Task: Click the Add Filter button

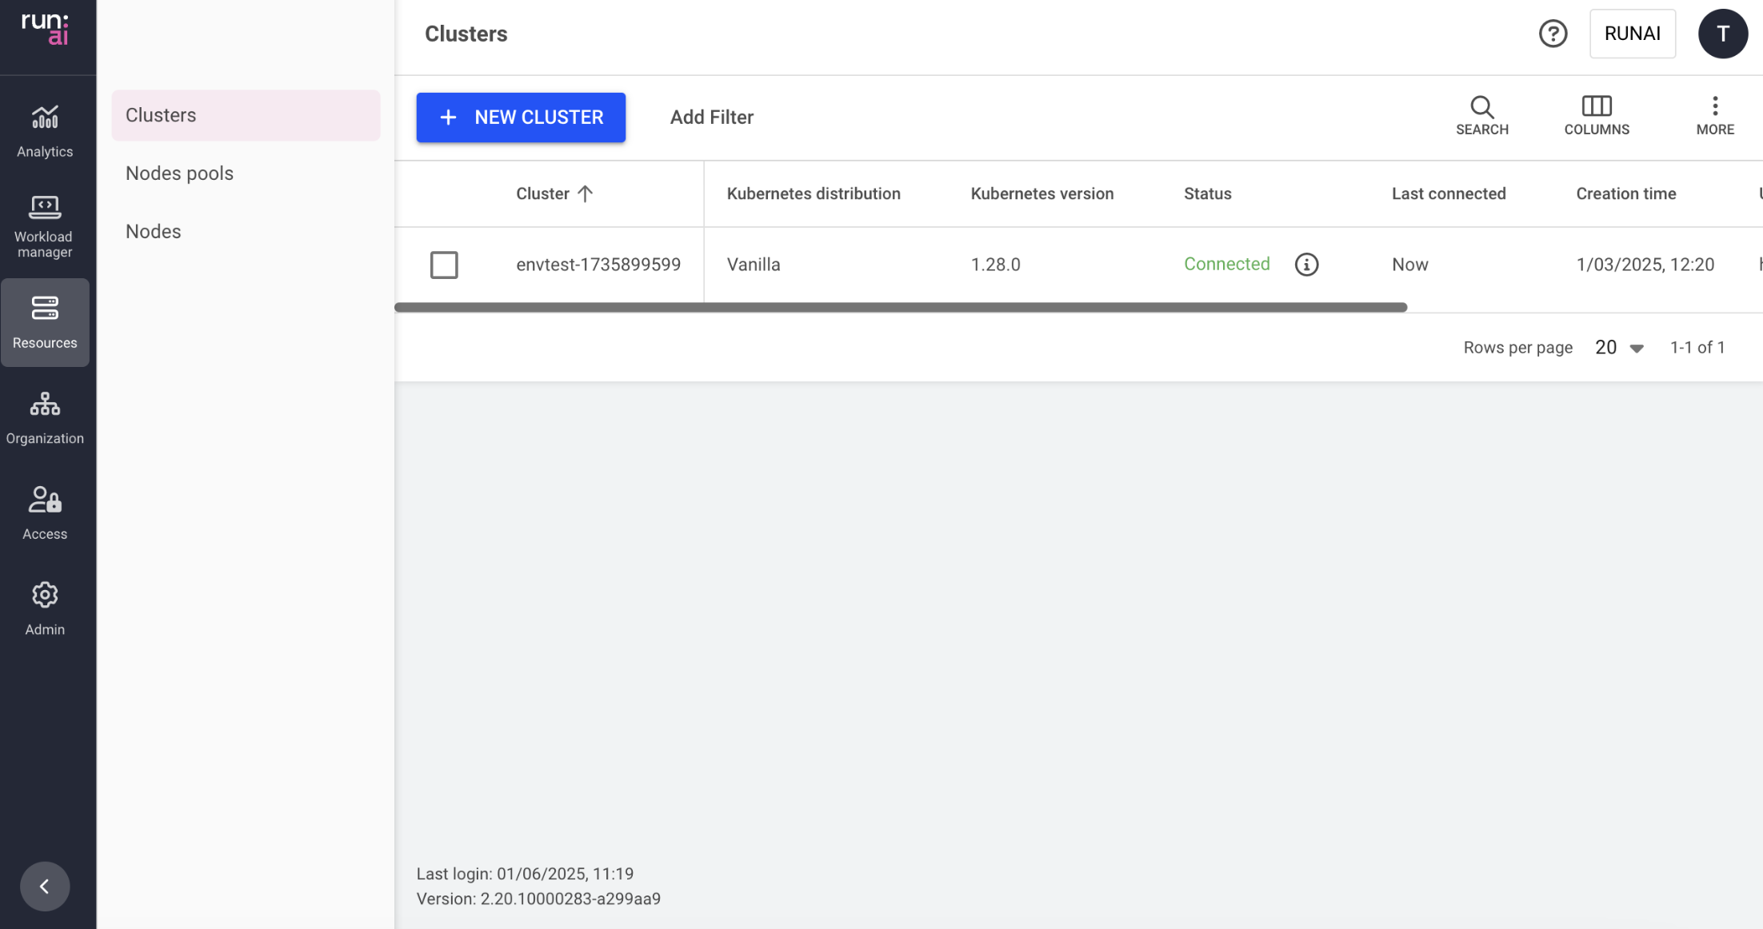Action: pos(711,118)
